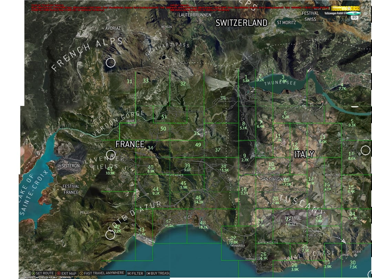Click the Festival Swiss location label
The width and height of the screenshot is (372, 279).
tap(310, 16)
